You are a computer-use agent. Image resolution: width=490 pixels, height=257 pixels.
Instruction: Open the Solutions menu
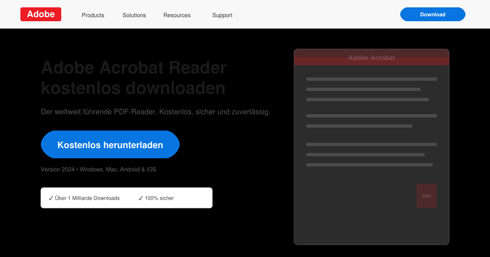tap(134, 15)
